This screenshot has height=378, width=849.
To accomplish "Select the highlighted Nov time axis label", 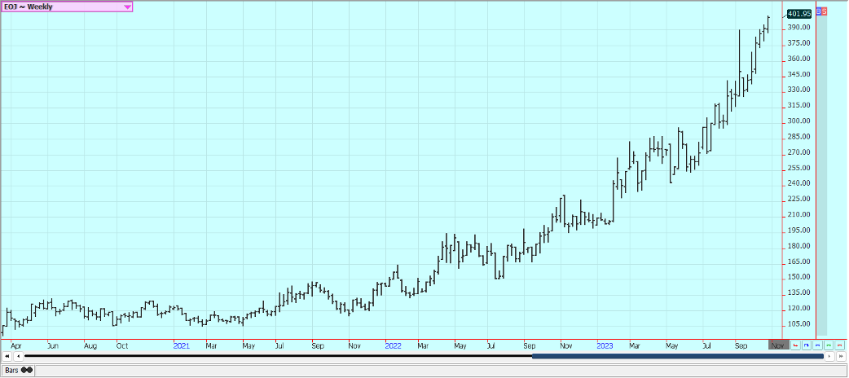I will [778, 346].
